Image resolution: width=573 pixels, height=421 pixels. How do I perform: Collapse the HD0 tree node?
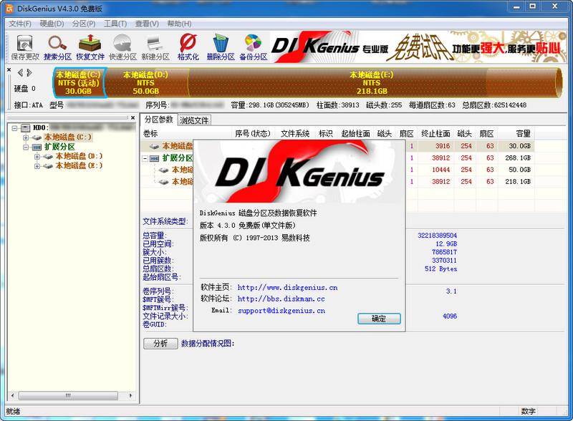coord(14,128)
